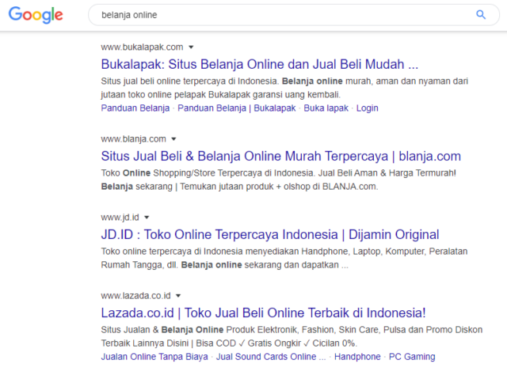This screenshot has height=379, width=507.
Task: Open the 'Buka lapak' sitelink
Action: click(326, 108)
